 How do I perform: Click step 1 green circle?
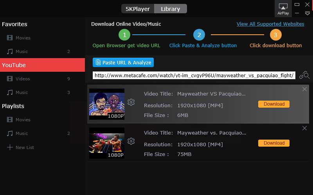point(124,35)
